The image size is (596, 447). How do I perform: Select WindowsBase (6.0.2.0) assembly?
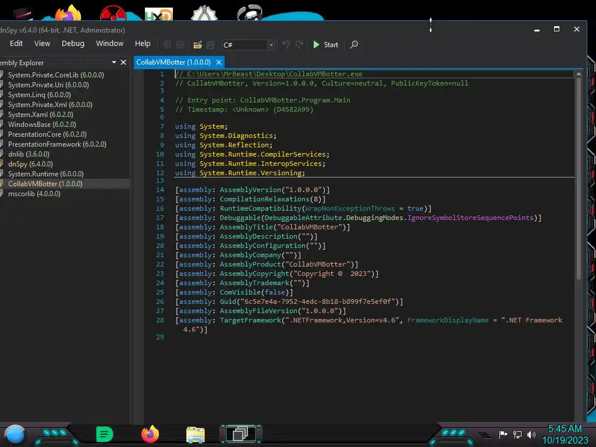(42, 125)
